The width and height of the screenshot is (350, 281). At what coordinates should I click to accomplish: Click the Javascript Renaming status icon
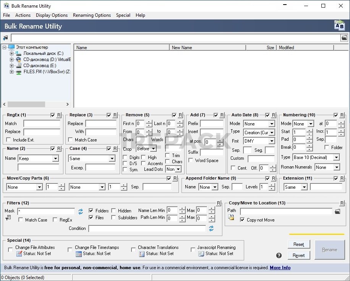tap(201, 254)
